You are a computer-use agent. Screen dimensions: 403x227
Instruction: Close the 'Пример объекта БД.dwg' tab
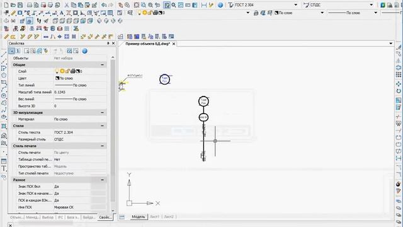coord(174,44)
